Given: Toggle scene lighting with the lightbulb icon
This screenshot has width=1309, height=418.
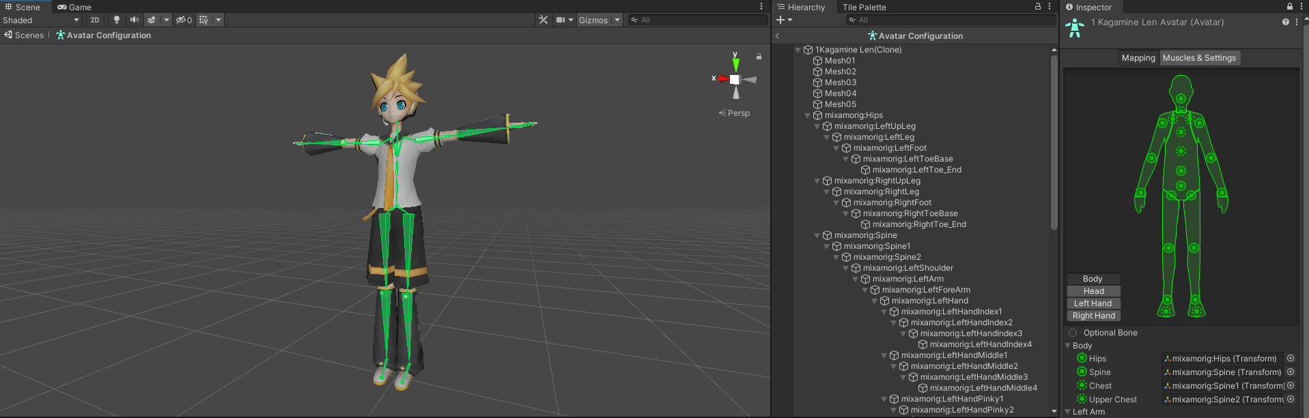Looking at the screenshot, I should (x=117, y=20).
